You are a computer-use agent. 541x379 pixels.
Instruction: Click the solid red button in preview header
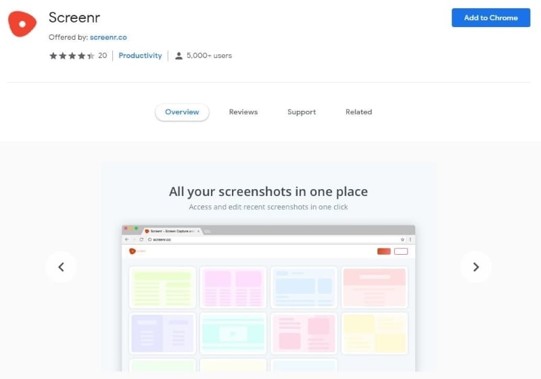383,251
